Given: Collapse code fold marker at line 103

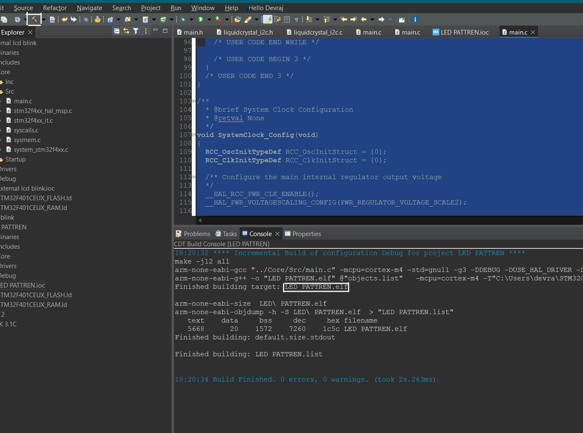Looking at the screenshot, I should (x=194, y=101).
